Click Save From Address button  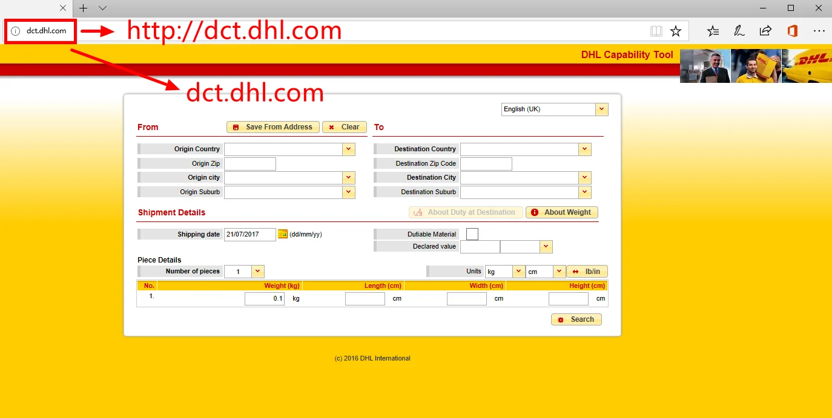tap(273, 127)
